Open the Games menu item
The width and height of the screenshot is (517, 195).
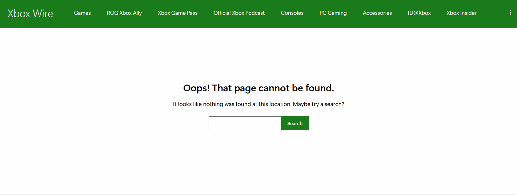(82, 13)
